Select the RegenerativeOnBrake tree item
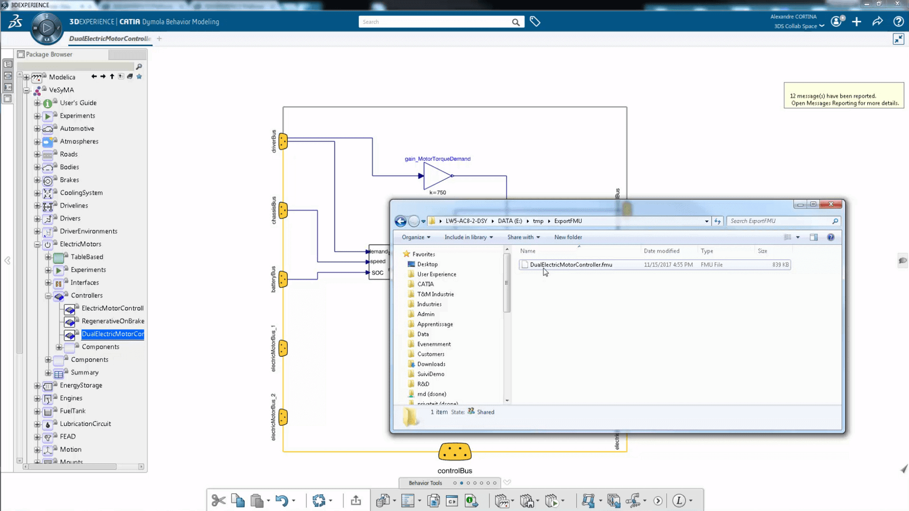 point(113,321)
